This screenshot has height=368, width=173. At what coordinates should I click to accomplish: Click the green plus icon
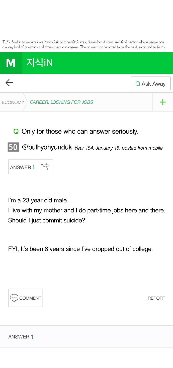[163, 102]
